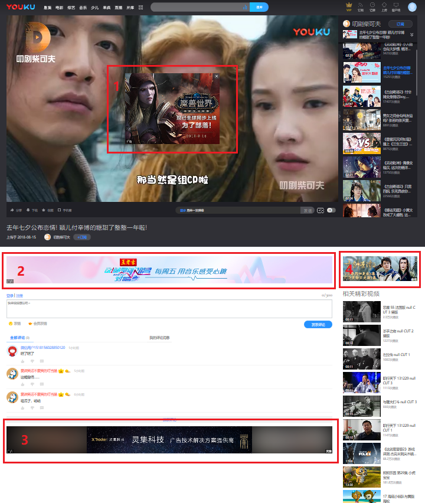Screen dimensions: 425x503
Task: Click the playlist sidebar scrollbar
Action: tap(416, 73)
